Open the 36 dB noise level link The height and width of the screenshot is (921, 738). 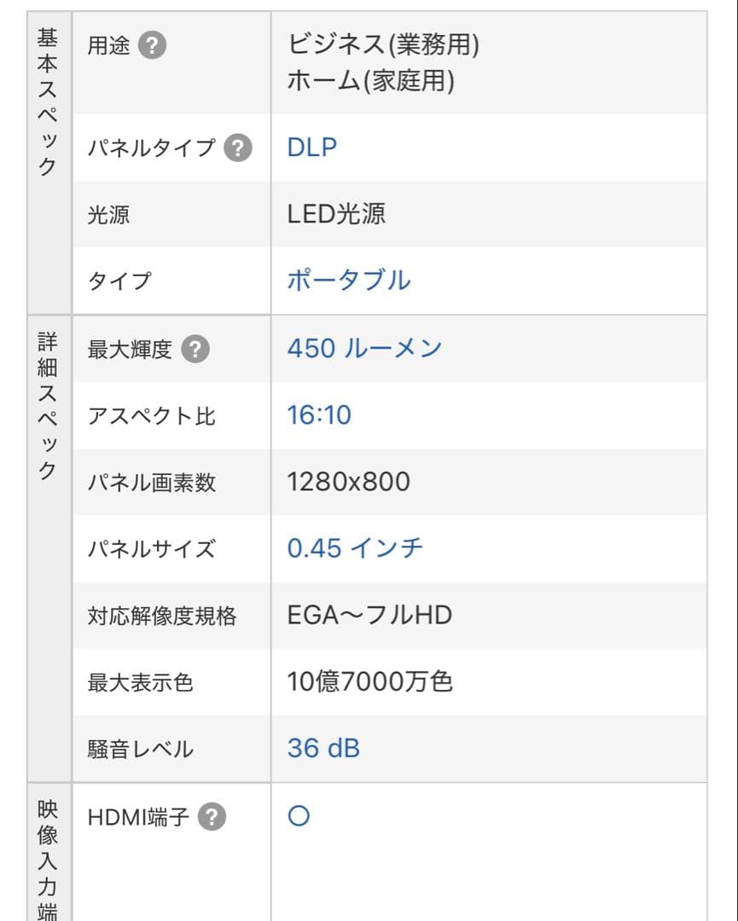pyautogui.click(x=323, y=748)
